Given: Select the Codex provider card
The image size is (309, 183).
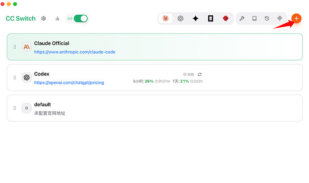Looking at the screenshot, I should 154,78.
